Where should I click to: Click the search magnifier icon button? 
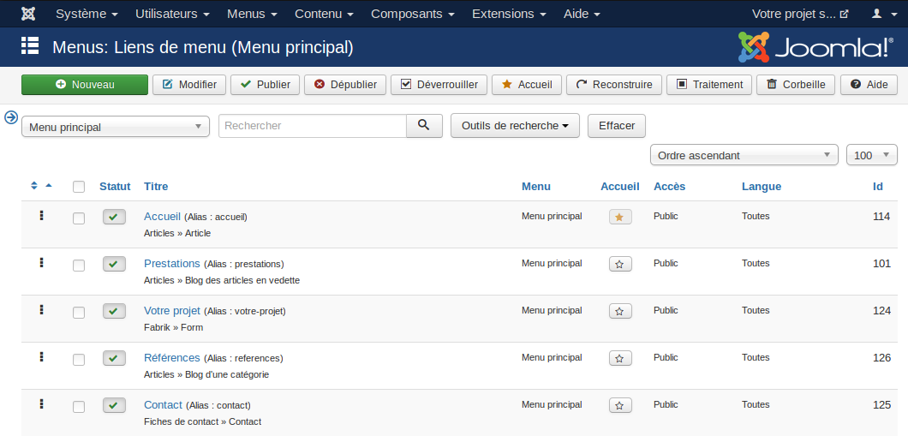click(x=424, y=126)
